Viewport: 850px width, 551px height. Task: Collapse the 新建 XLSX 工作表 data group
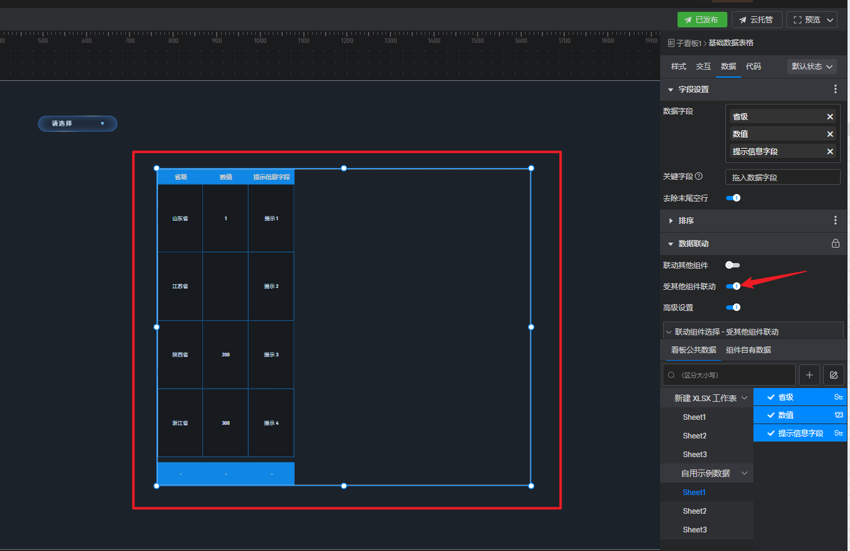tap(744, 398)
